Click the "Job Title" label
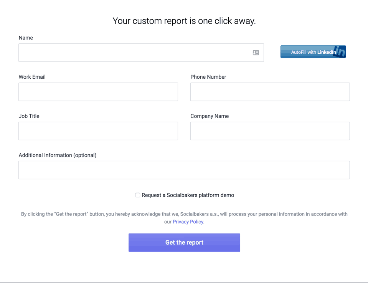368x283 pixels. [x=29, y=116]
